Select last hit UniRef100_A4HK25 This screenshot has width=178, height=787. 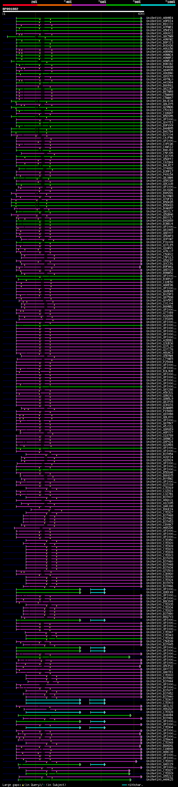click(x=160, y=779)
